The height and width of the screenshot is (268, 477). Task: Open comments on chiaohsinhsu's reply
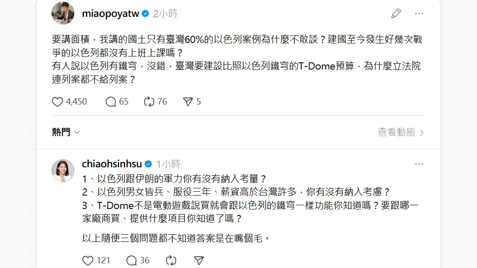[x=132, y=260]
